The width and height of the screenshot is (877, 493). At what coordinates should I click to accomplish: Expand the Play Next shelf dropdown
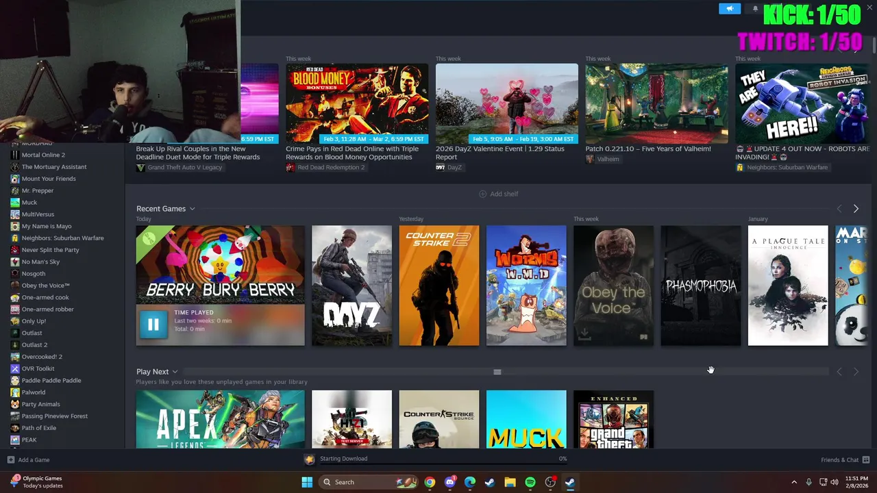click(x=175, y=372)
